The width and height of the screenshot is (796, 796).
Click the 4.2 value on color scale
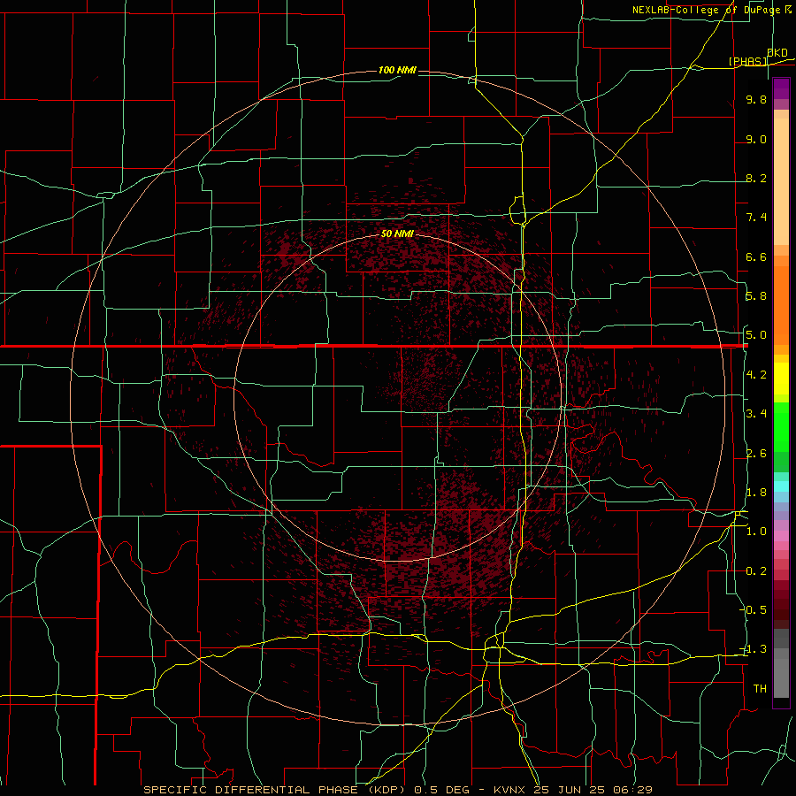(756, 375)
